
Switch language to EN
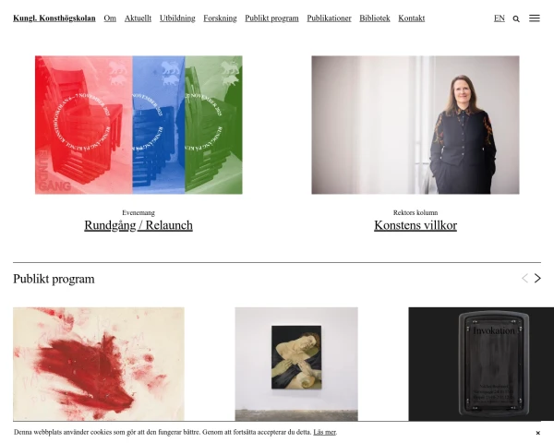click(x=500, y=18)
